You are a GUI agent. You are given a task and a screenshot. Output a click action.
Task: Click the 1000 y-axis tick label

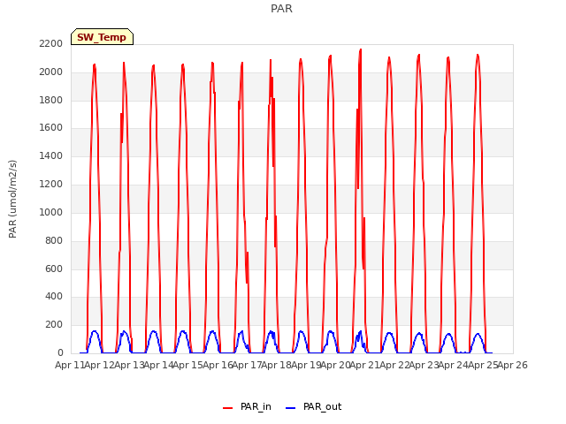tap(51, 212)
